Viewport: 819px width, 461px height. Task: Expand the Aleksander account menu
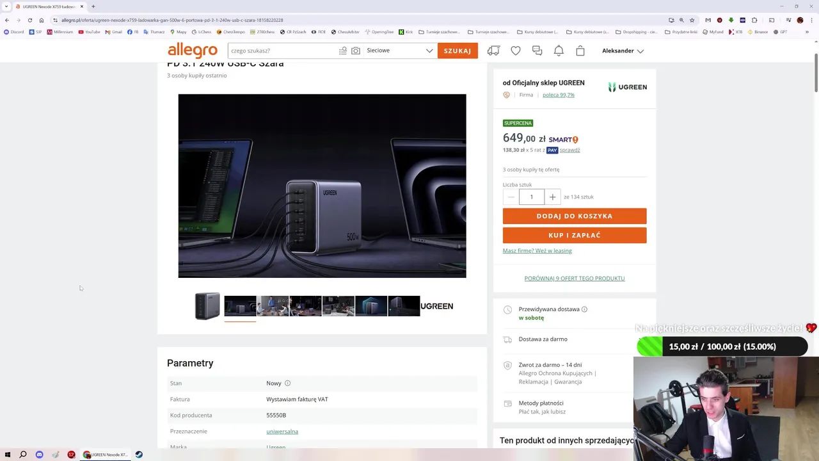tap(623, 51)
